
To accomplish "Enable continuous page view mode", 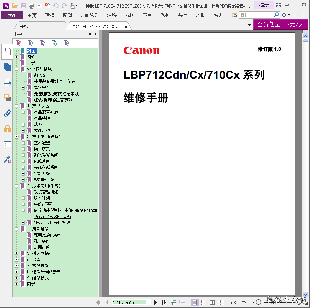I will click(203, 302).
